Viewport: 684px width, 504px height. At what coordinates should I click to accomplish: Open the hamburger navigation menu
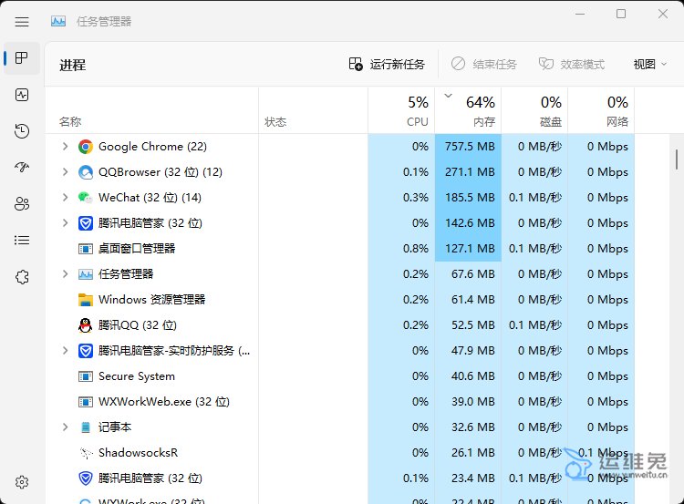coord(22,21)
